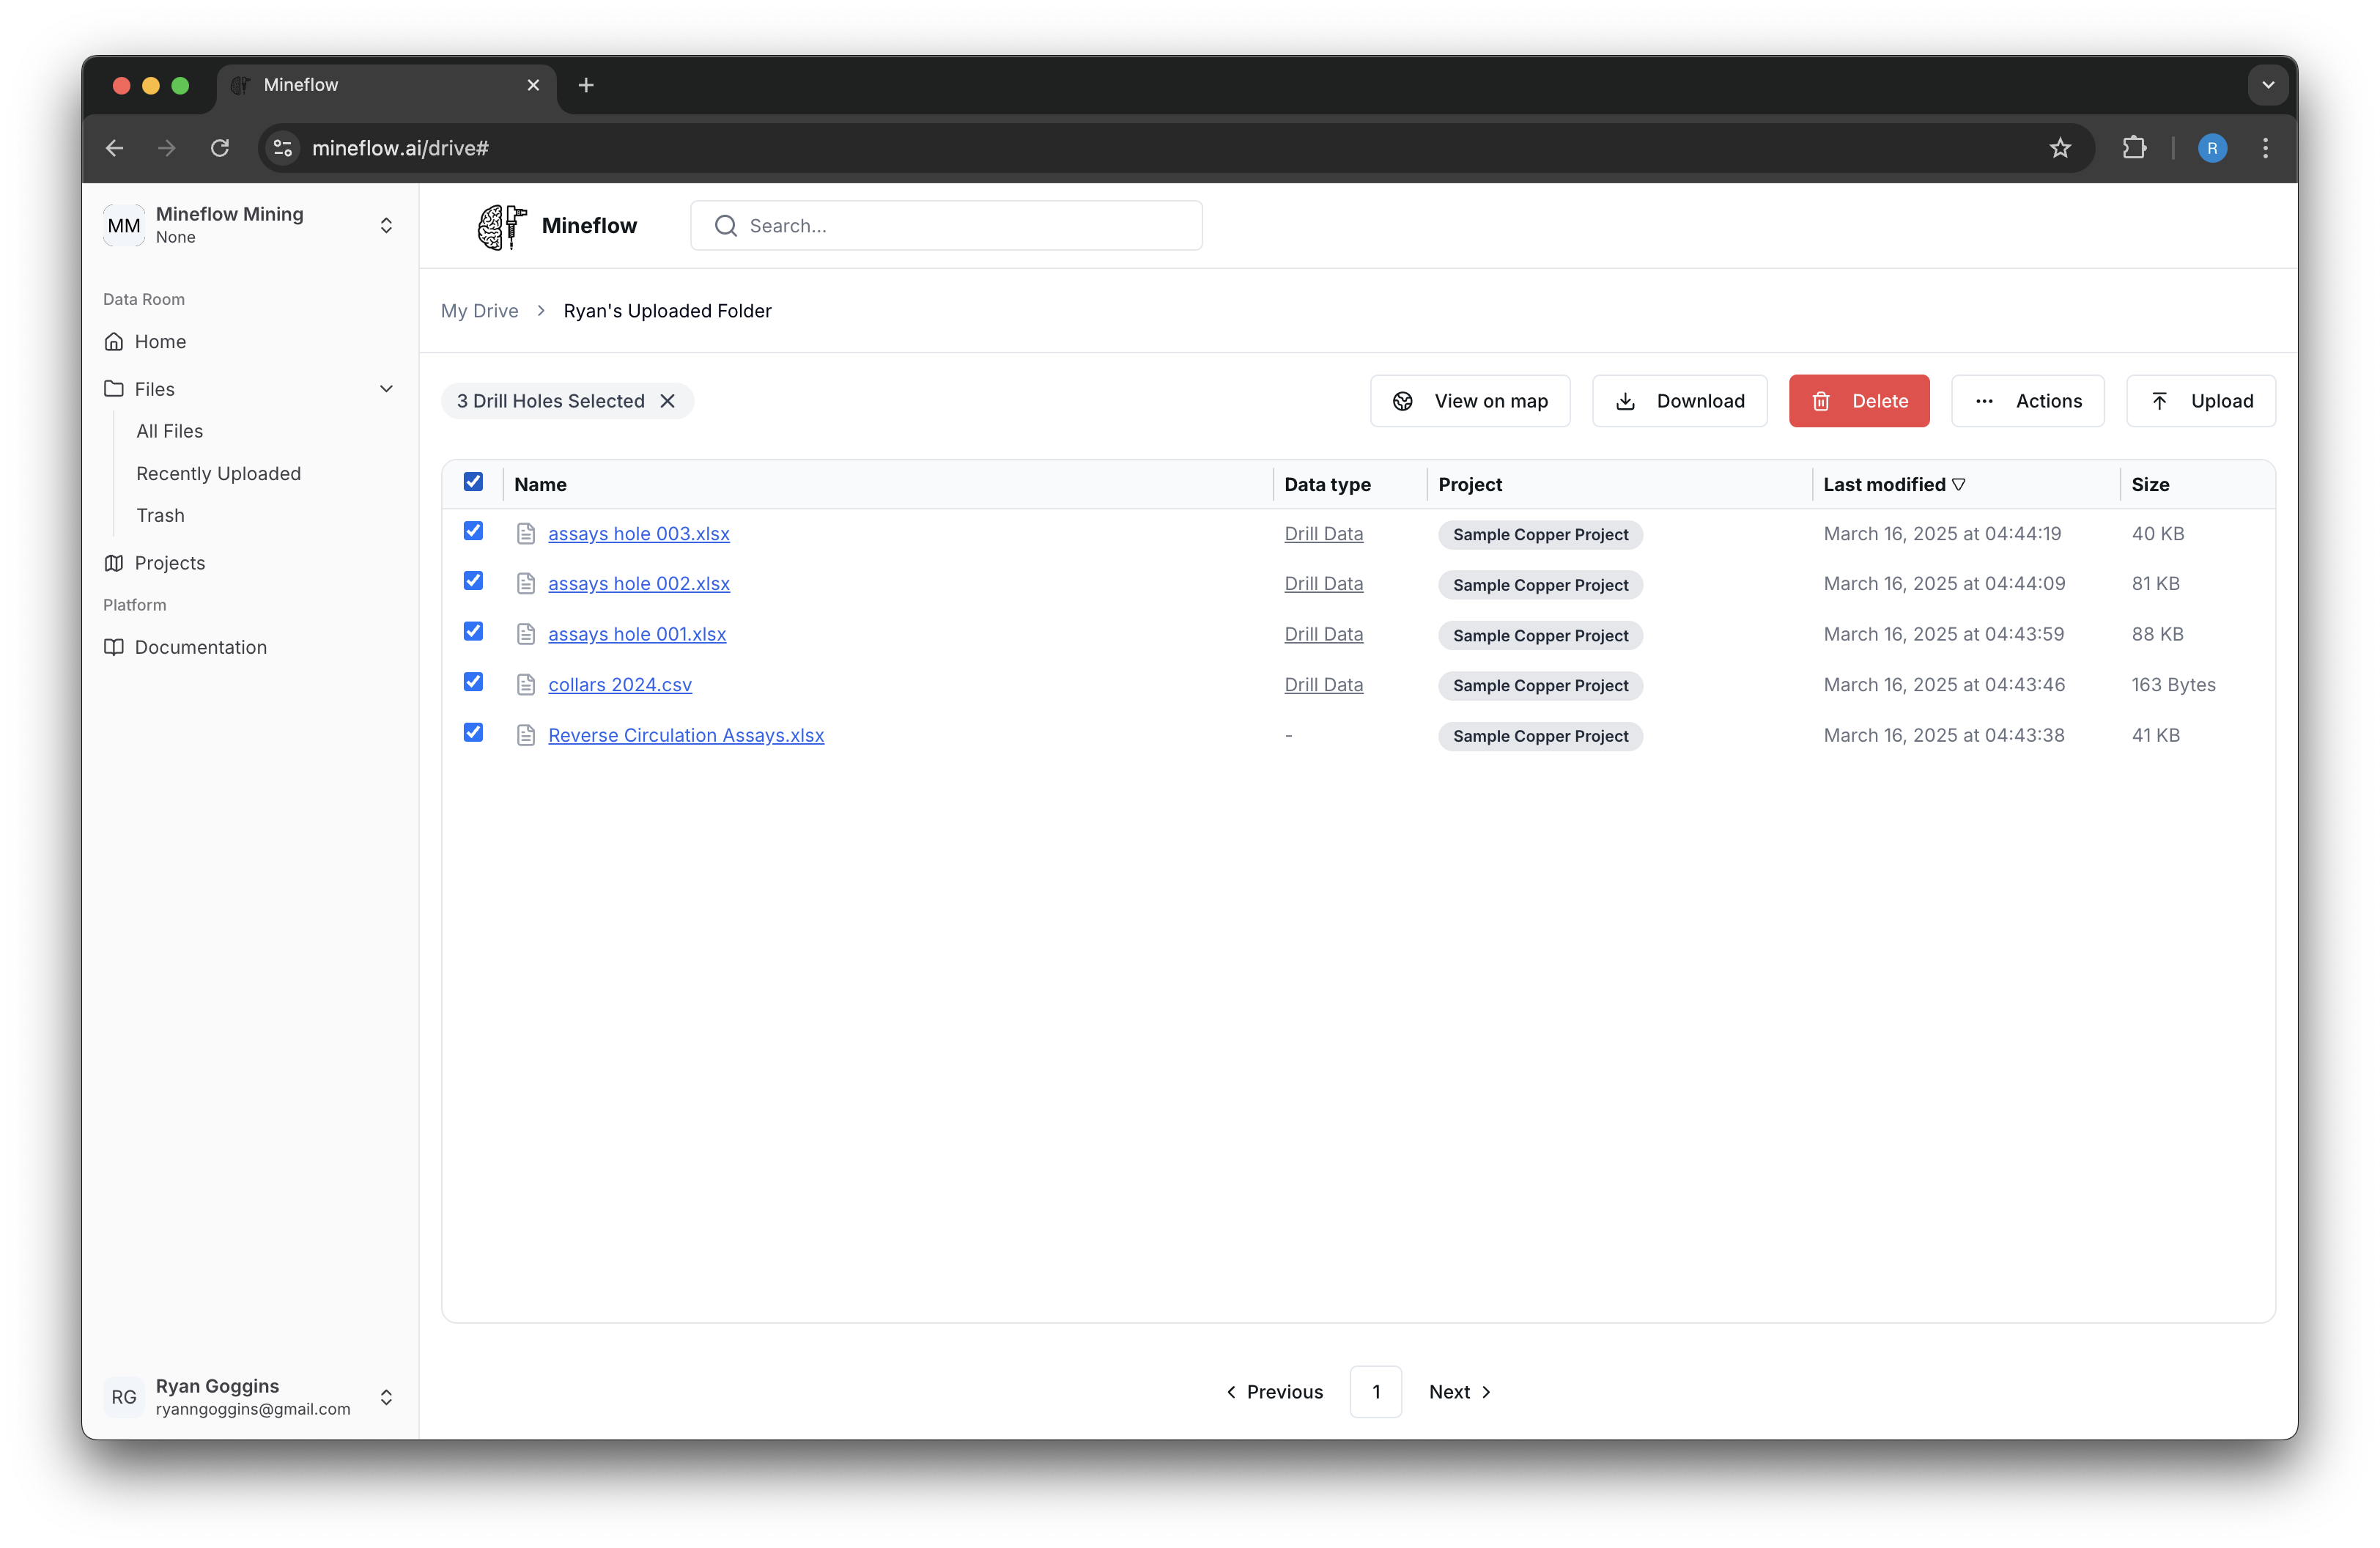Screen dimensions: 2380x1548
Task: Click the Data type column header
Action: click(1327, 485)
